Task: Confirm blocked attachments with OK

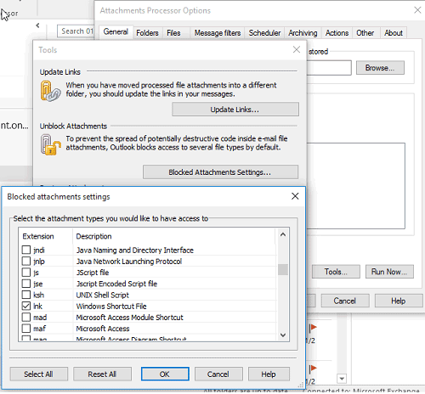Action: (165, 374)
